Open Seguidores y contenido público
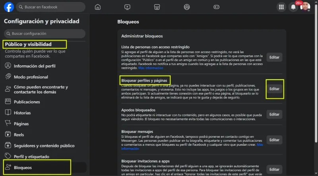 point(45,146)
